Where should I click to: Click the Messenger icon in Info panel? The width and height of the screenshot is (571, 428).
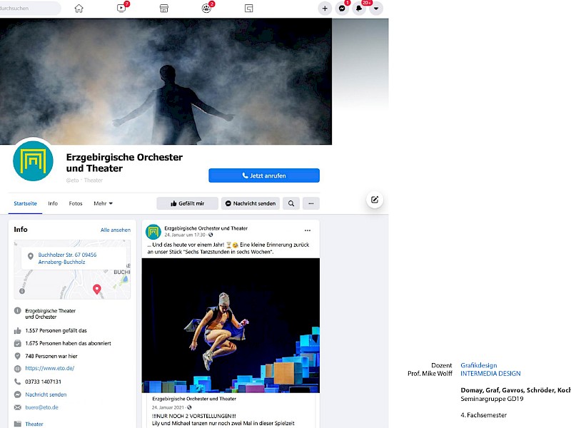coord(17,394)
